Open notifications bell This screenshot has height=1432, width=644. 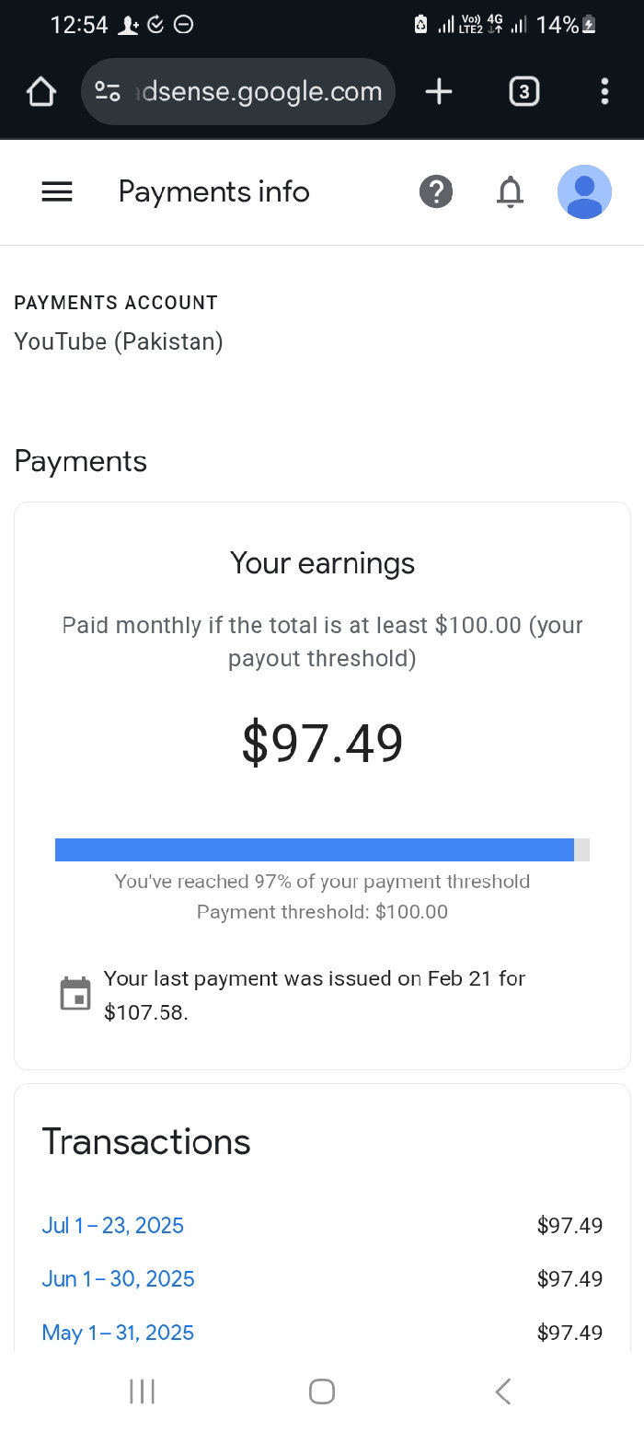(510, 191)
